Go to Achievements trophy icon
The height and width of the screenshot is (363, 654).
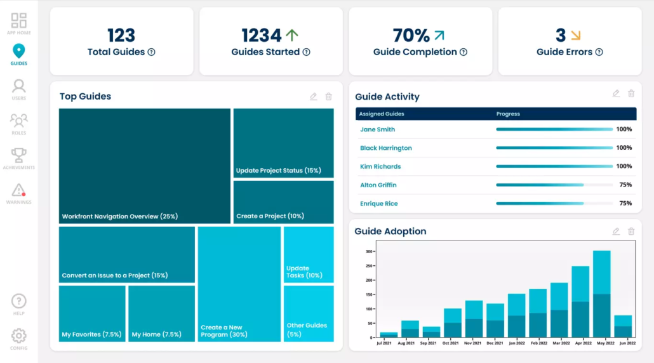coord(18,157)
